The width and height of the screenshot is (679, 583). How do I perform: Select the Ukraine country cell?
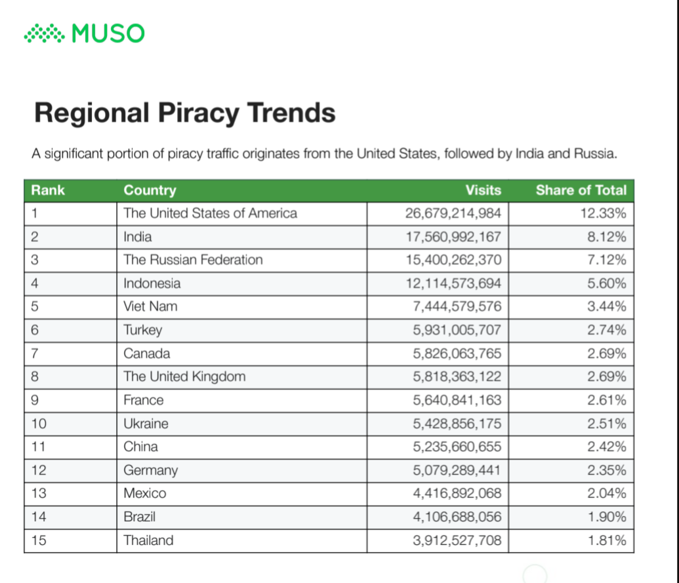(x=146, y=424)
